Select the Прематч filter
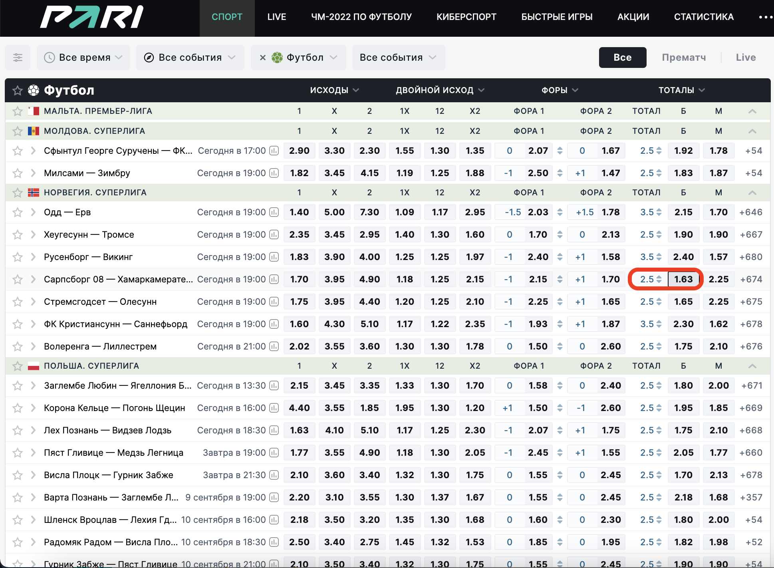 (x=684, y=58)
